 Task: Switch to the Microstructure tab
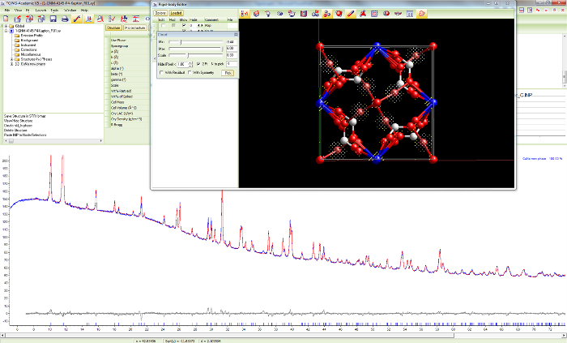134,28
